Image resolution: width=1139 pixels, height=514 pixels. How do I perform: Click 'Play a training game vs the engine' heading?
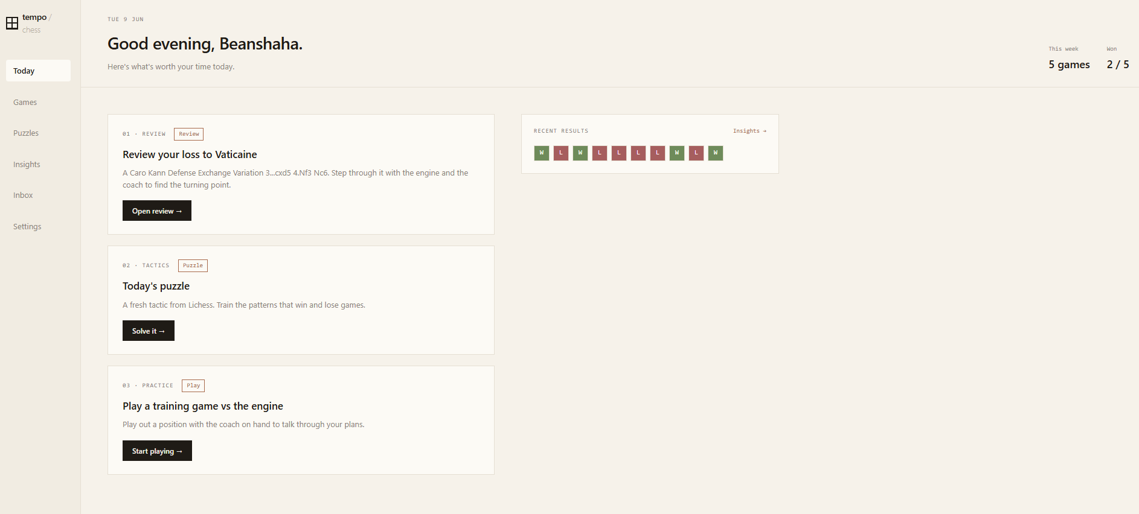click(203, 406)
